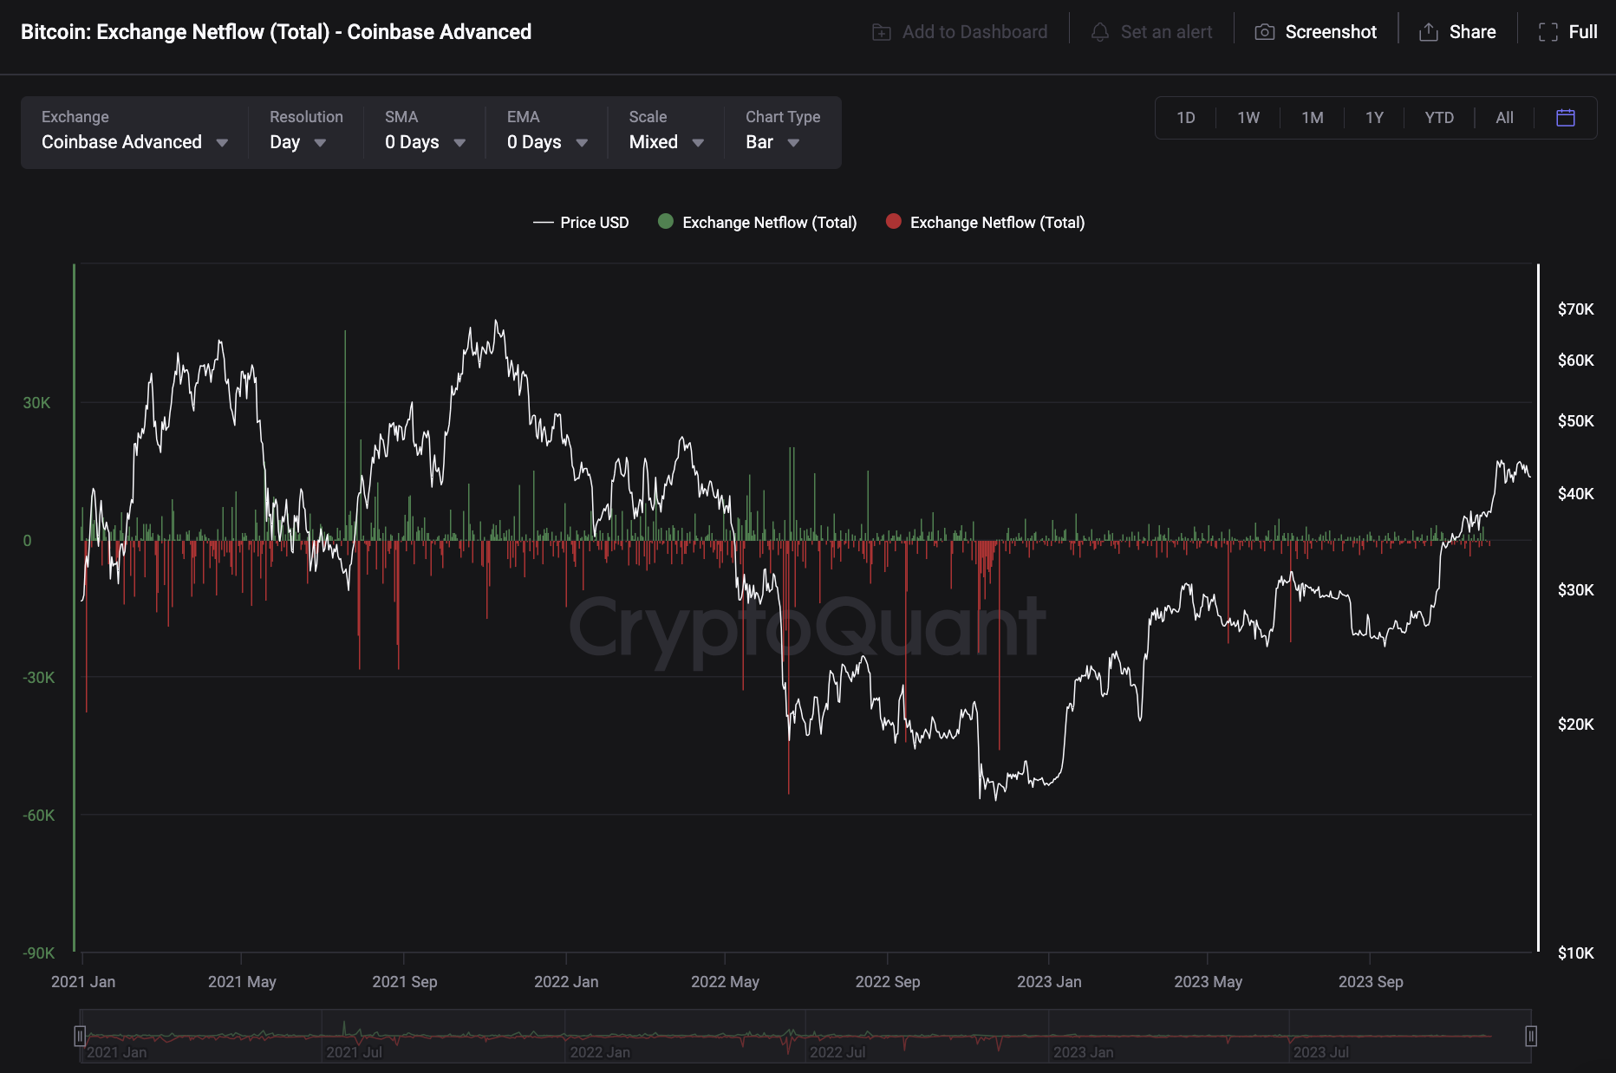Open the Chart Type Bar dropdown
This screenshot has width=1616, height=1073.
(x=783, y=132)
